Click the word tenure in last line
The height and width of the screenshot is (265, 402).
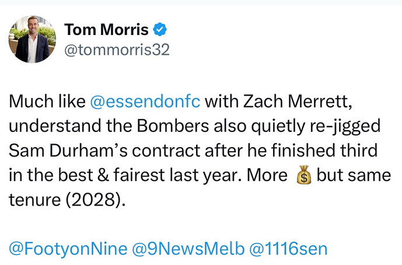(x=35, y=200)
